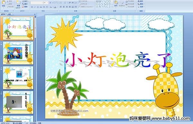Viewport: 193px width, 124px height.
Task: Click the Shrink Font icon
Action: (x=53, y=3)
